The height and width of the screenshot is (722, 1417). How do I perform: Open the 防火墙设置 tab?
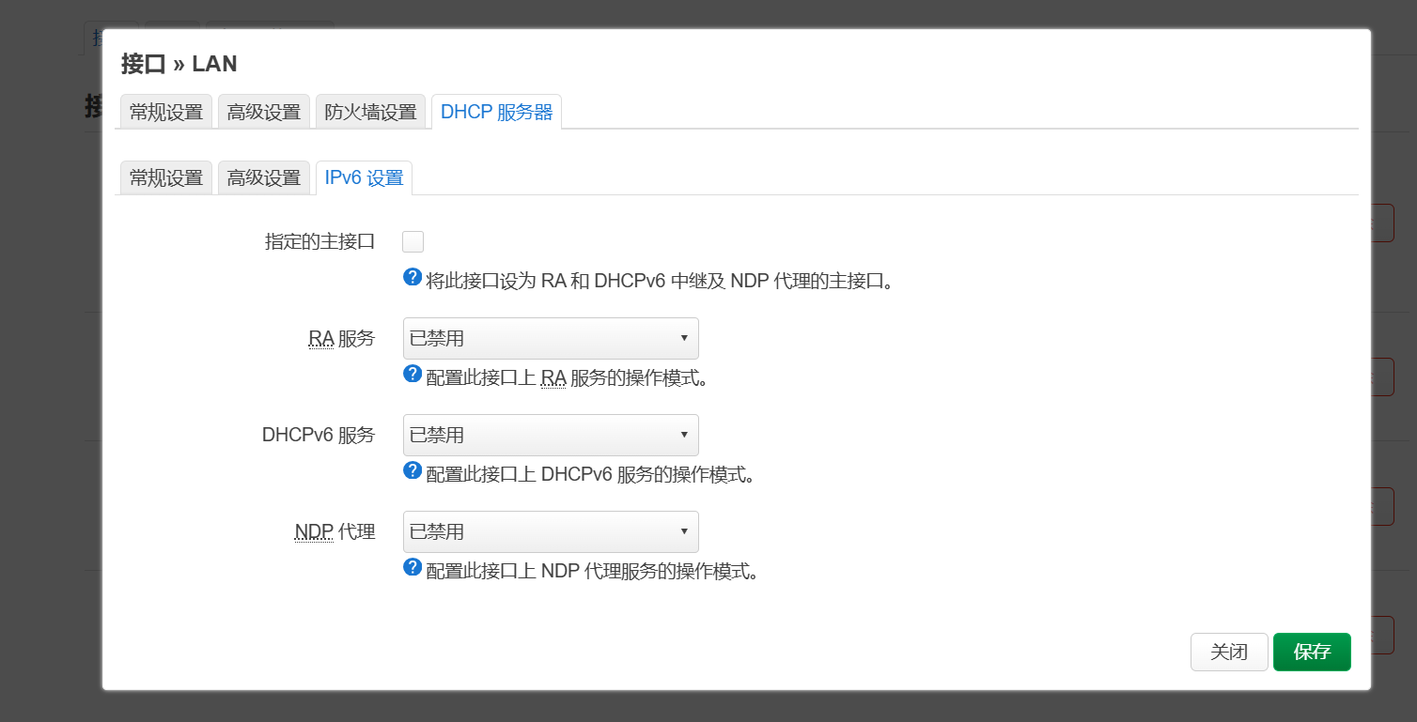[370, 112]
